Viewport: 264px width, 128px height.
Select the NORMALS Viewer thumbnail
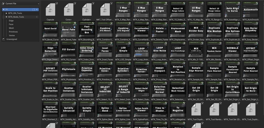click(x=232, y=50)
